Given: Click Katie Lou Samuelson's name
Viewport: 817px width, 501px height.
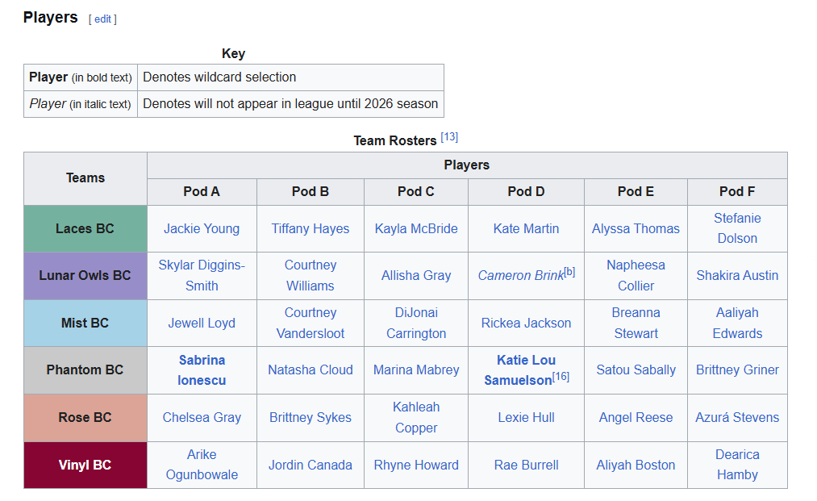Looking at the screenshot, I should (526, 361).
